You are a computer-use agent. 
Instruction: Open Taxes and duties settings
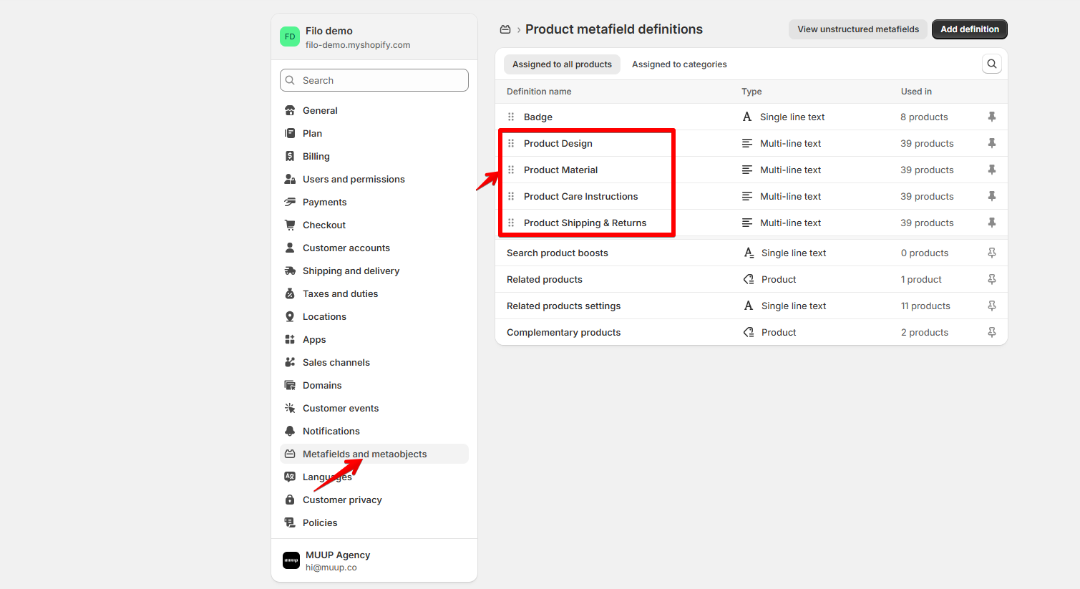point(340,293)
